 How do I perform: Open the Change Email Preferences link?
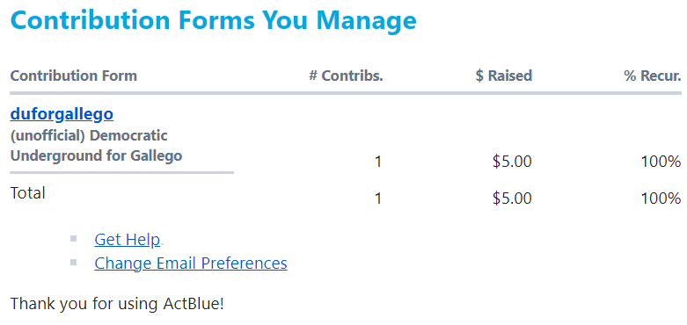click(191, 264)
